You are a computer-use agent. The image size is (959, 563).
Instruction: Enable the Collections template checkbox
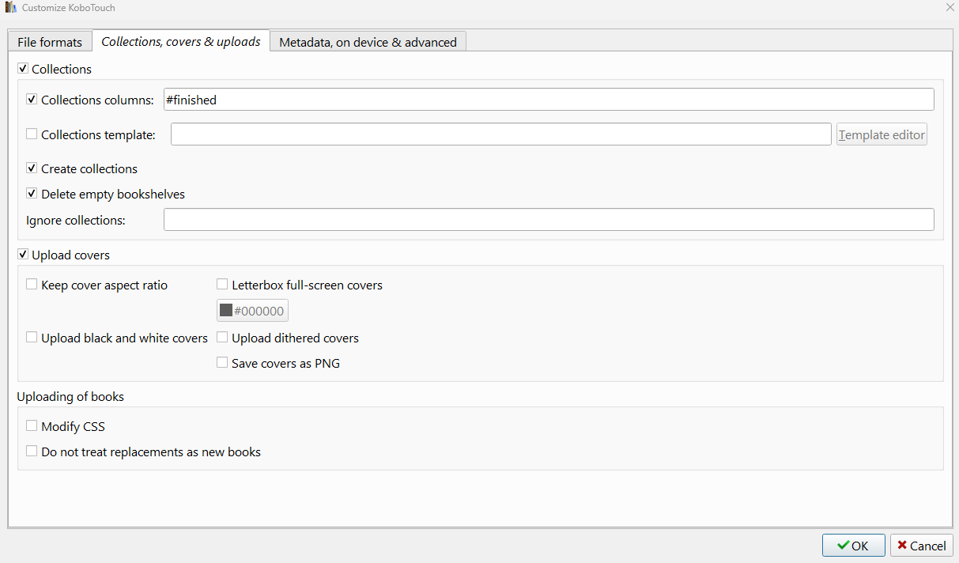(32, 134)
